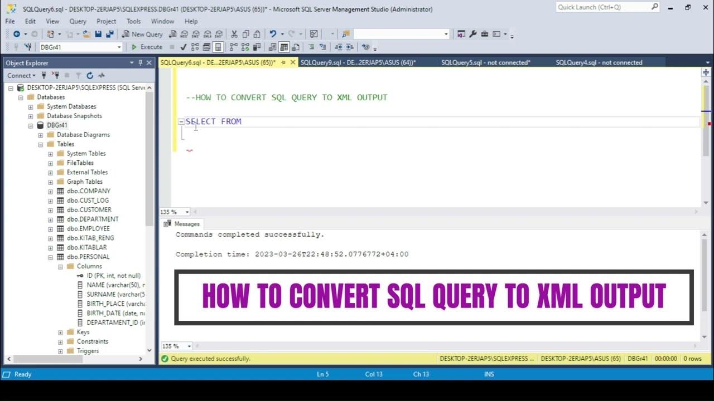This screenshot has width=714, height=401.
Task: Open the File menu
Action: pyautogui.click(x=10, y=21)
